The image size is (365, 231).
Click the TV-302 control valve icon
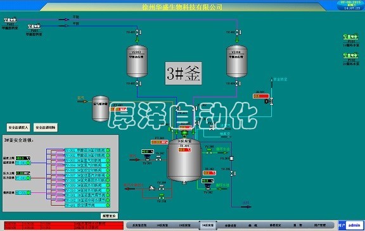208,187
